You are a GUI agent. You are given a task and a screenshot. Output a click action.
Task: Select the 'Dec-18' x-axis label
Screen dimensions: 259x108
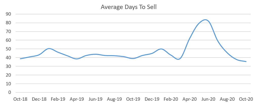(x=39, y=99)
